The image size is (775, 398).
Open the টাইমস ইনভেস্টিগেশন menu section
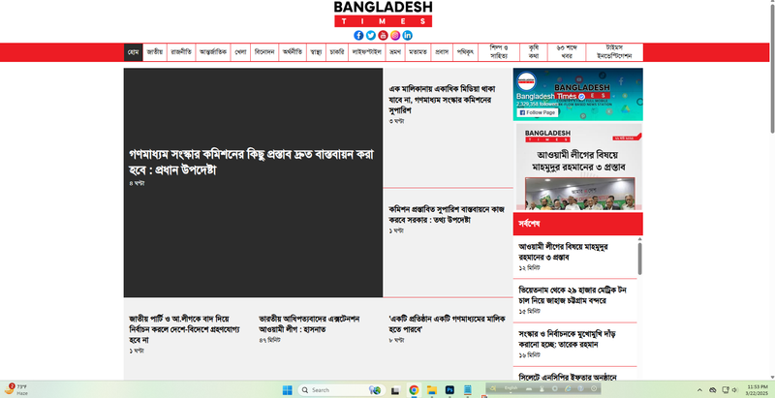tap(614, 52)
